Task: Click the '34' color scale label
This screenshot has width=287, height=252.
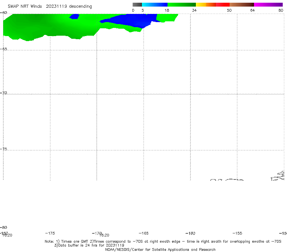Action: tap(194, 10)
